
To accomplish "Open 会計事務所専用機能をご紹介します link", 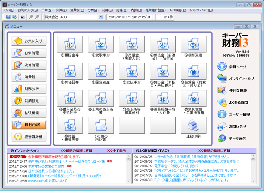I will pos(55,157).
